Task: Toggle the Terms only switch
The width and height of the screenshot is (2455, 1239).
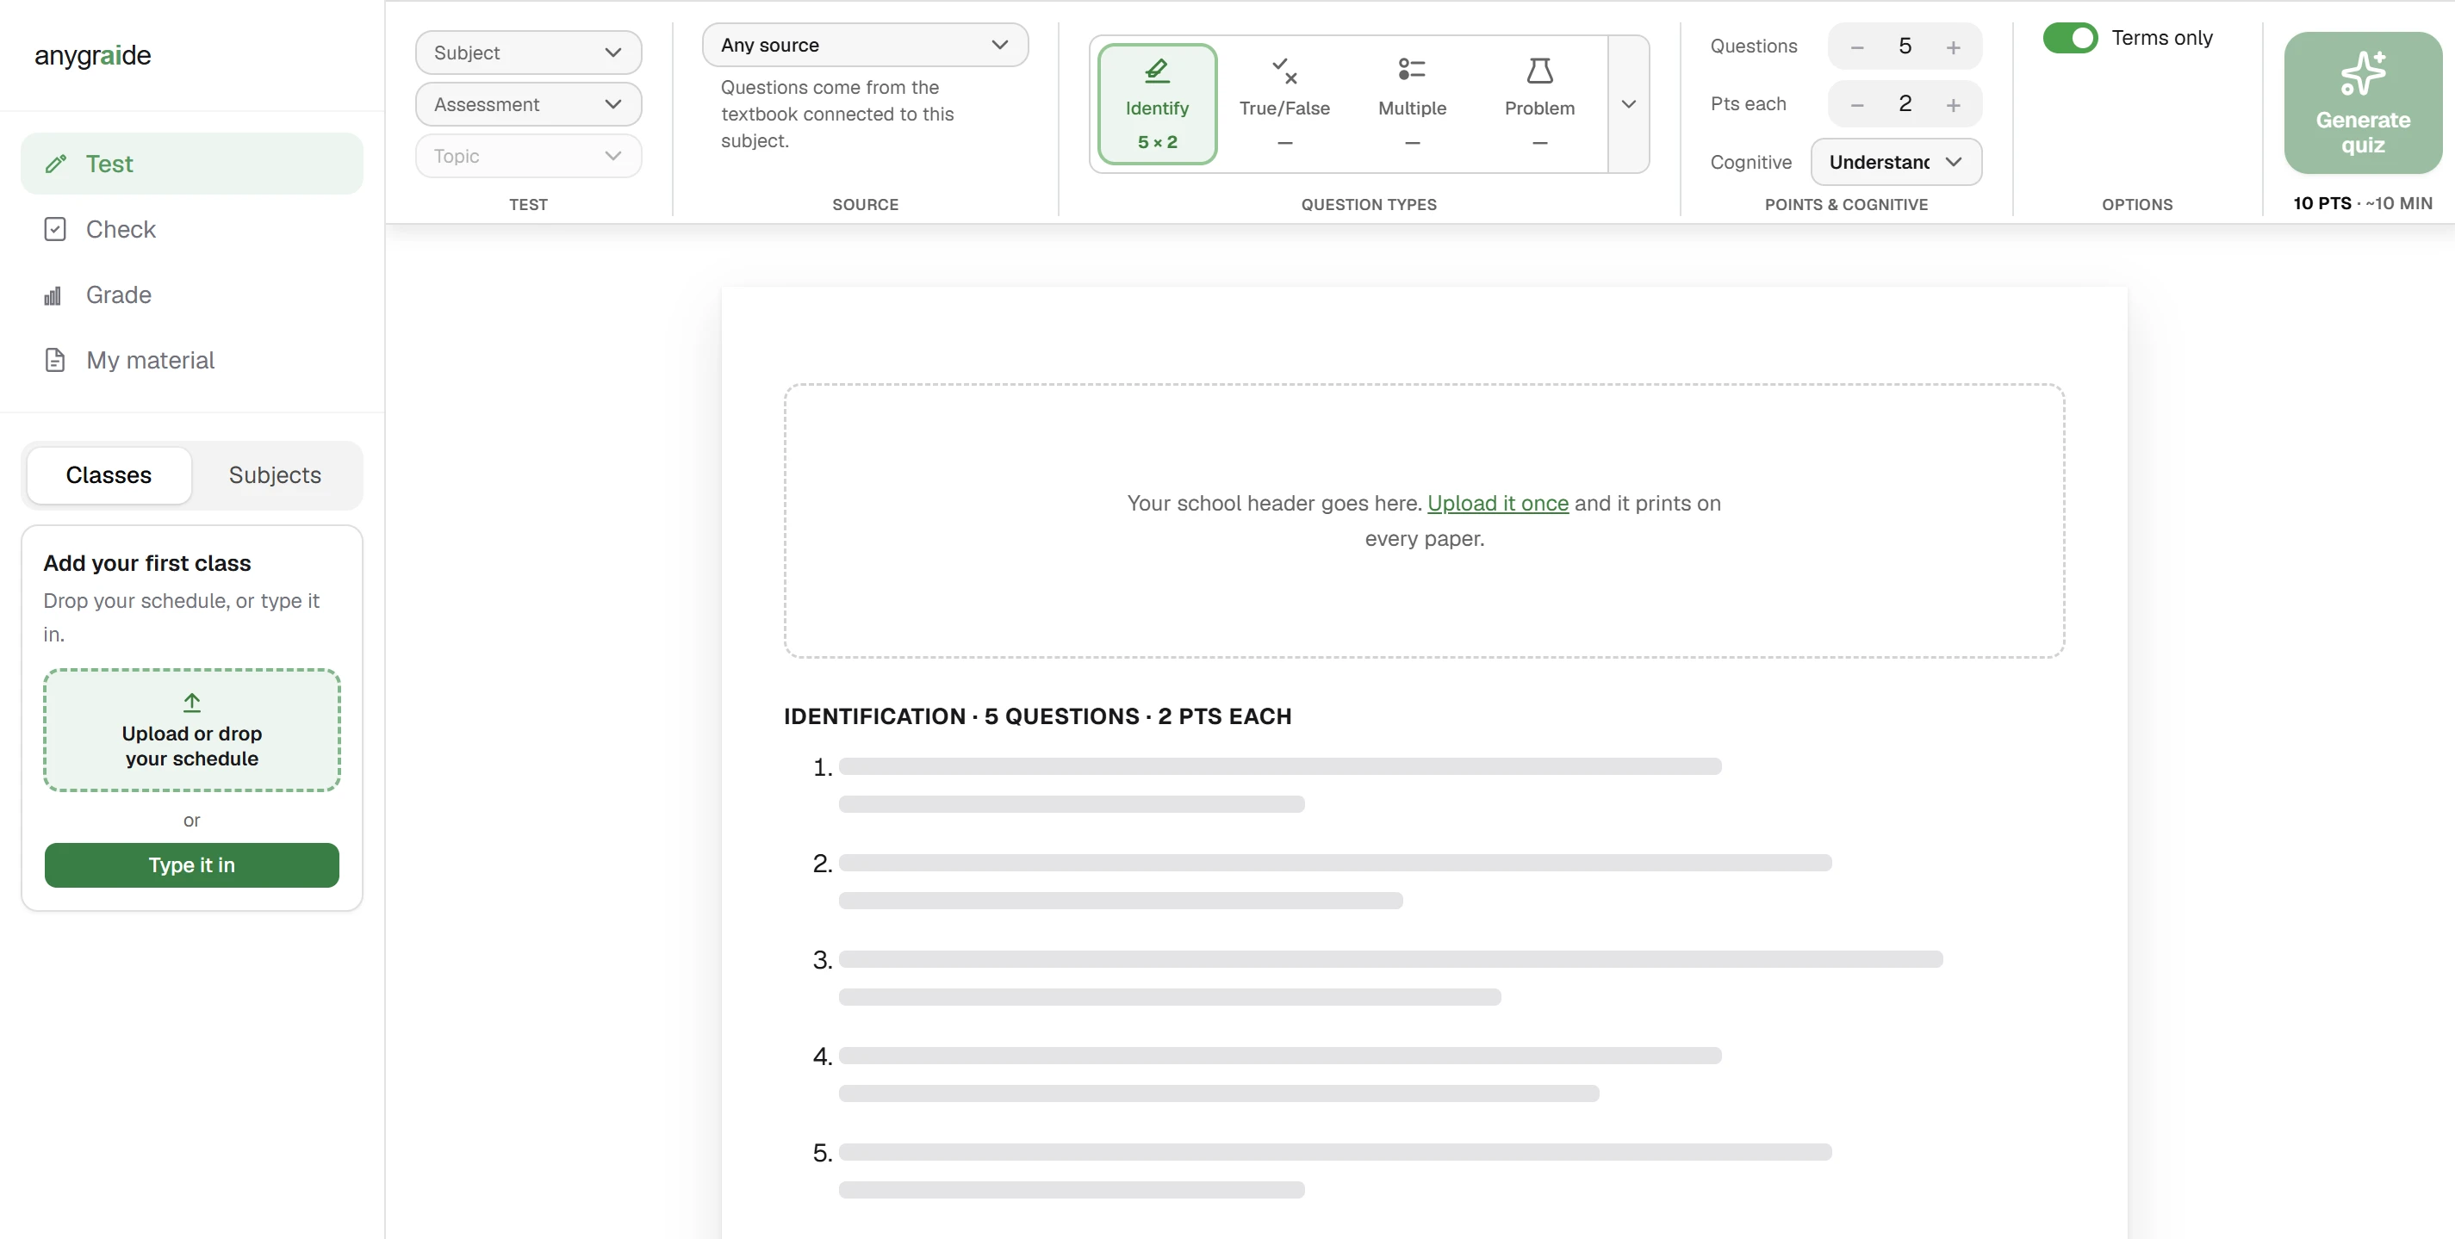Action: pyautogui.click(x=2070, y=38)
